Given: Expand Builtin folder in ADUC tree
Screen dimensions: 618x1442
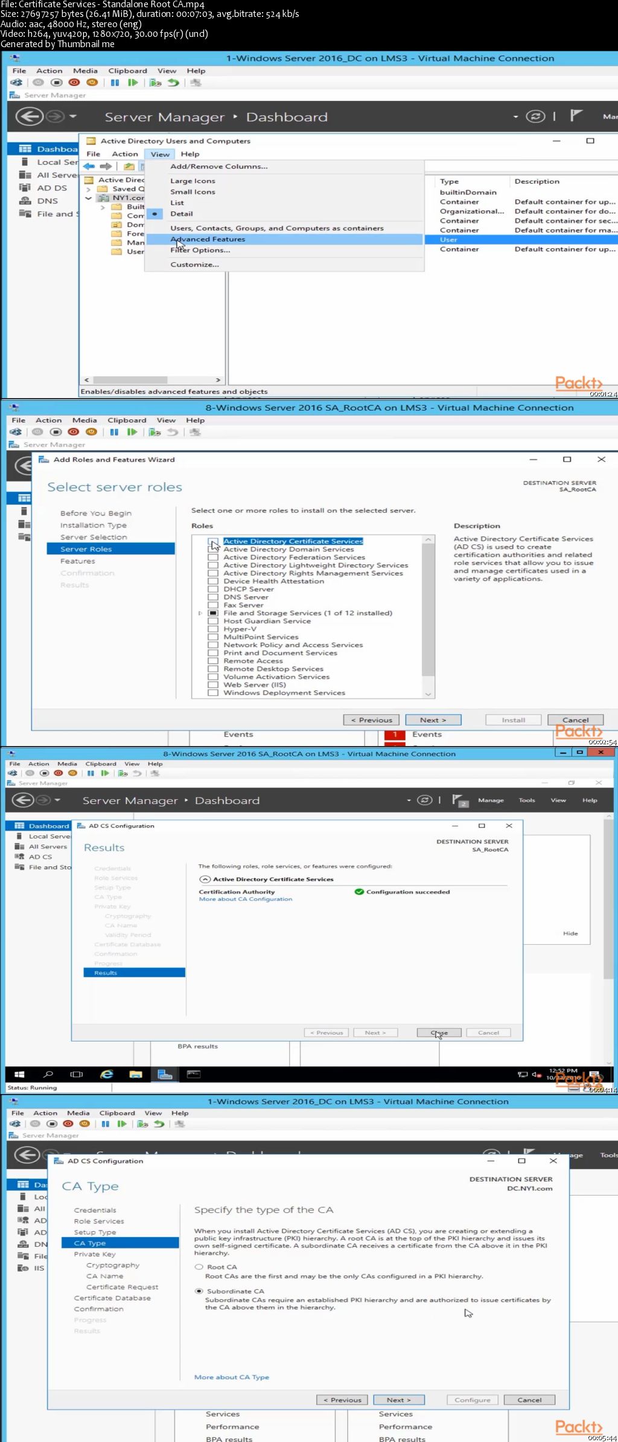Looking at the screenshot, I should click(103, 207).
